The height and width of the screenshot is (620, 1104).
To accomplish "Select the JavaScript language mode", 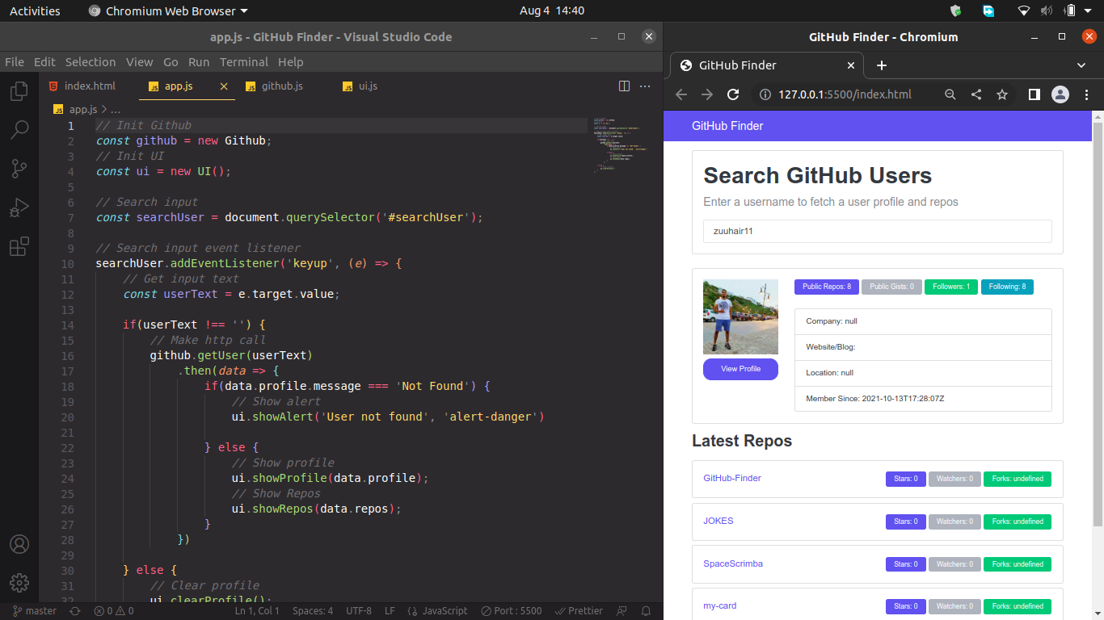I will click(x=438, y=611).
